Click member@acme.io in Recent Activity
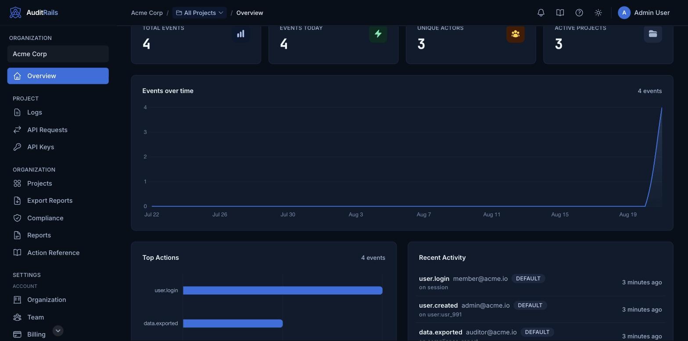The height and width of the screenshot is (341, 688). click(x=480, y=279)
